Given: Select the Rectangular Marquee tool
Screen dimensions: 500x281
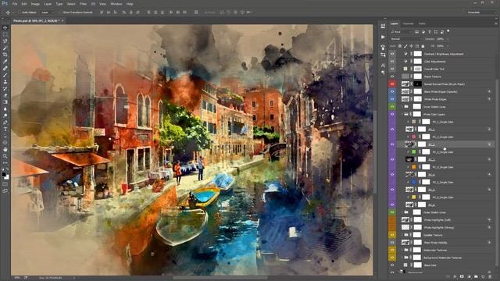Looking at the screenshot, I should click(x=5, y=34).
